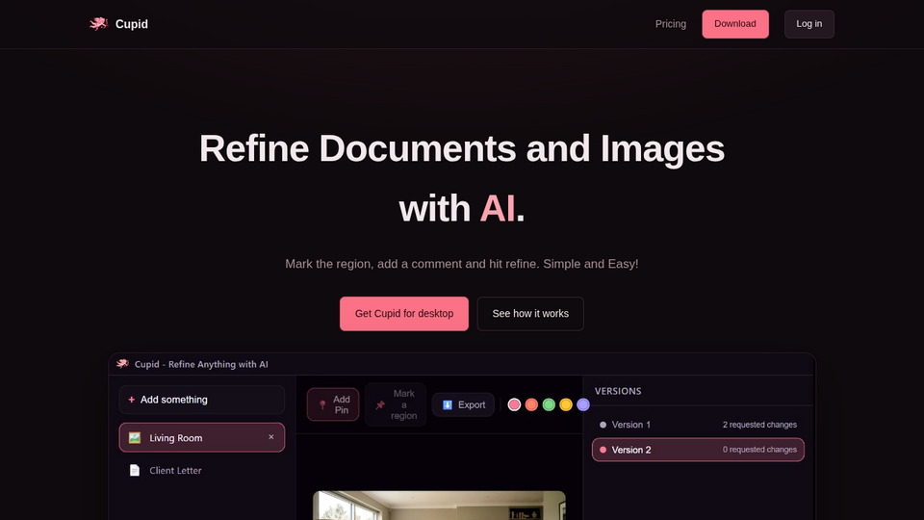Select Version 1 in Versions list

tap(698, 425)
